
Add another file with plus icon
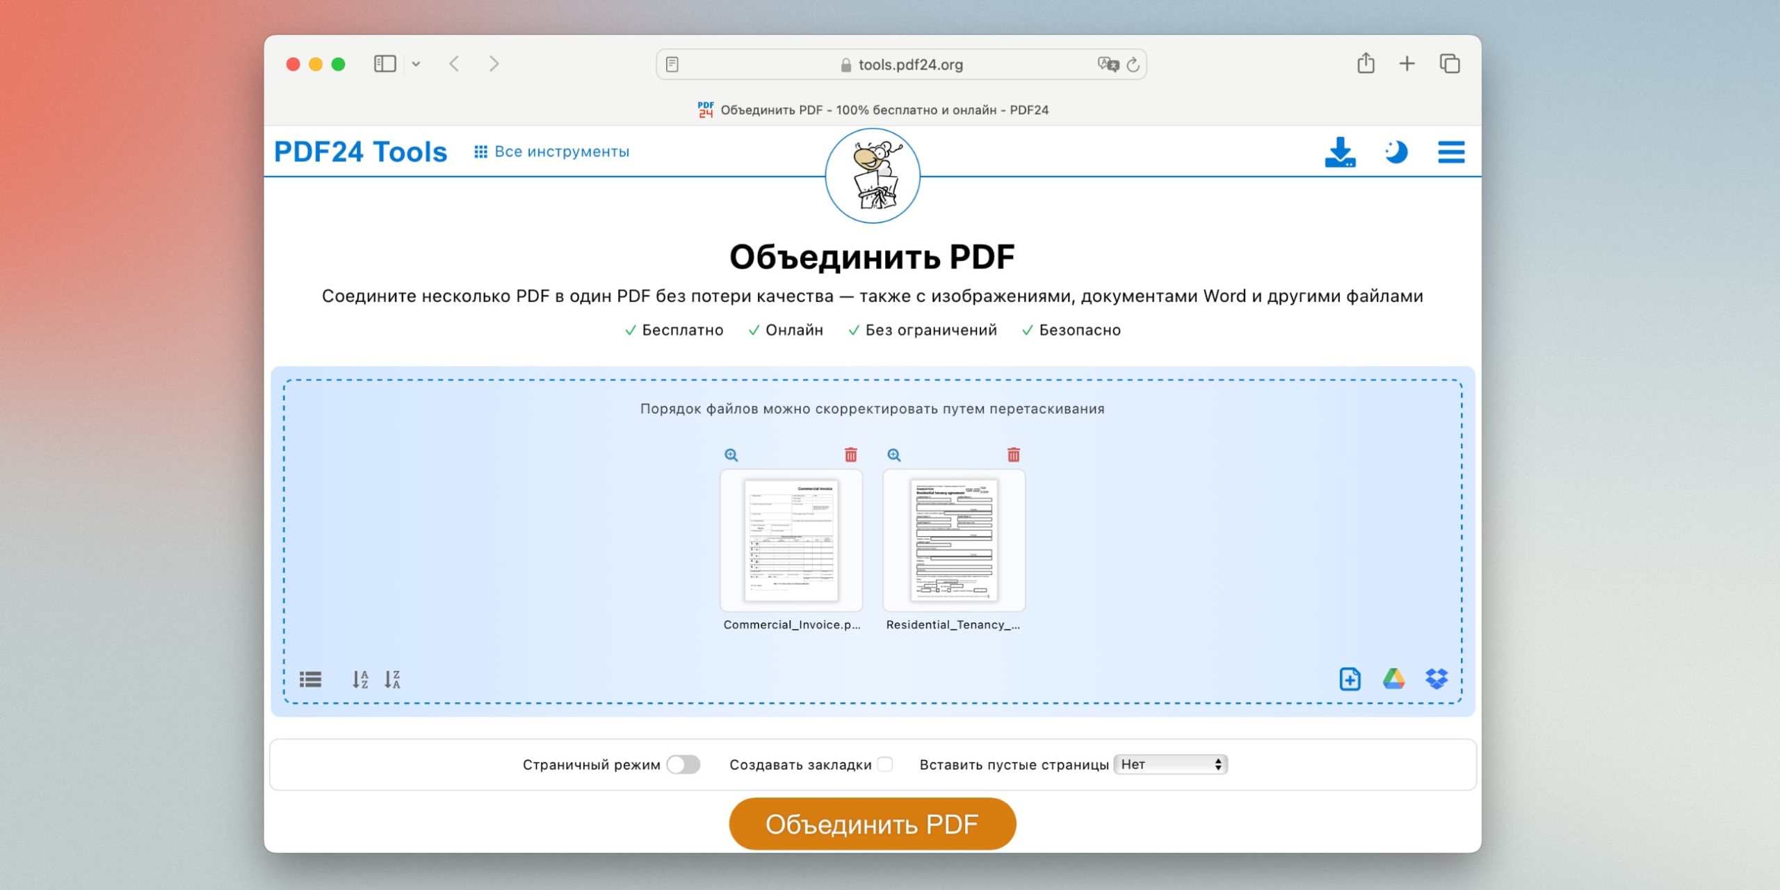pos(1350,679)
